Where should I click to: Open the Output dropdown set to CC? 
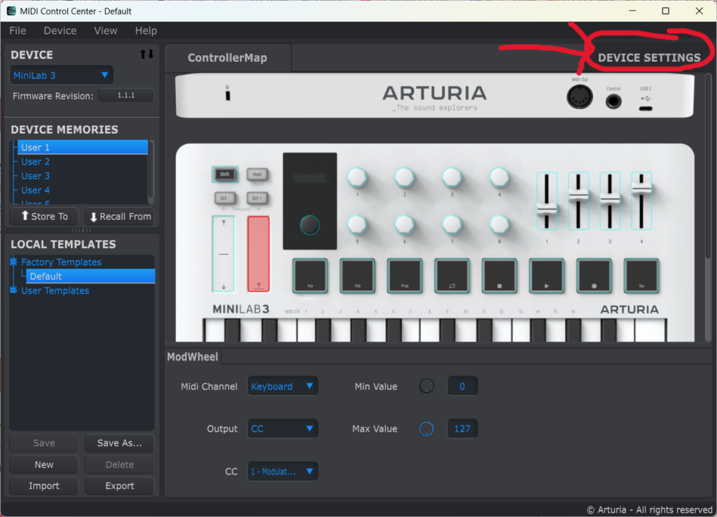(283, 429)
